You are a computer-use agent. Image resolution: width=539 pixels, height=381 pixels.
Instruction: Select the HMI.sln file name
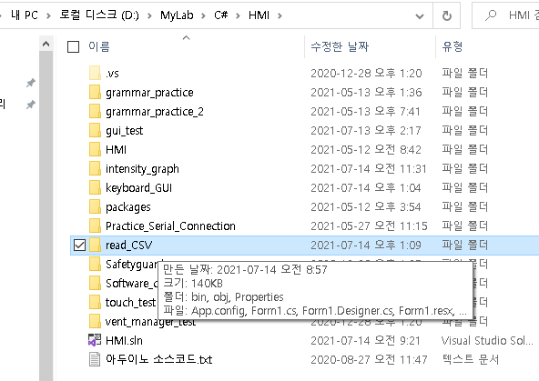pos(124,340)
